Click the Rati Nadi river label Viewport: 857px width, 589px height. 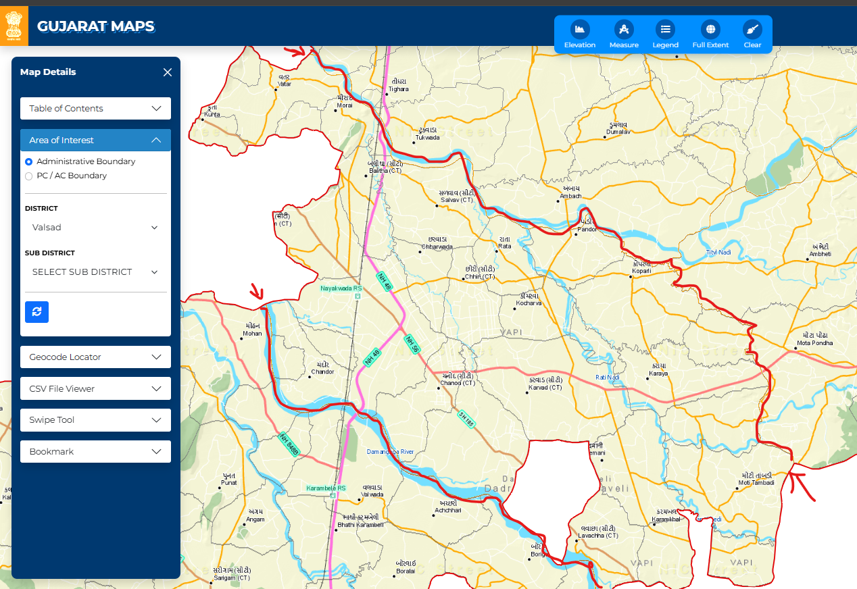tap(607, 377)
